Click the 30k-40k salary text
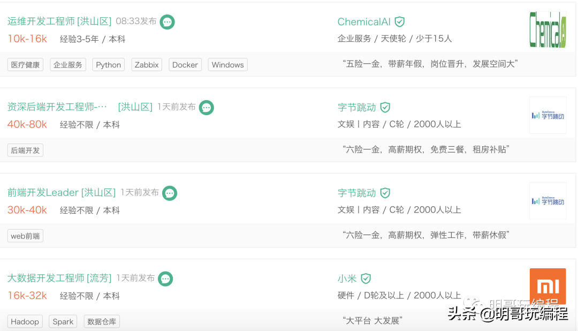Screen dimensions: 578x331 (x=27, y=210)
